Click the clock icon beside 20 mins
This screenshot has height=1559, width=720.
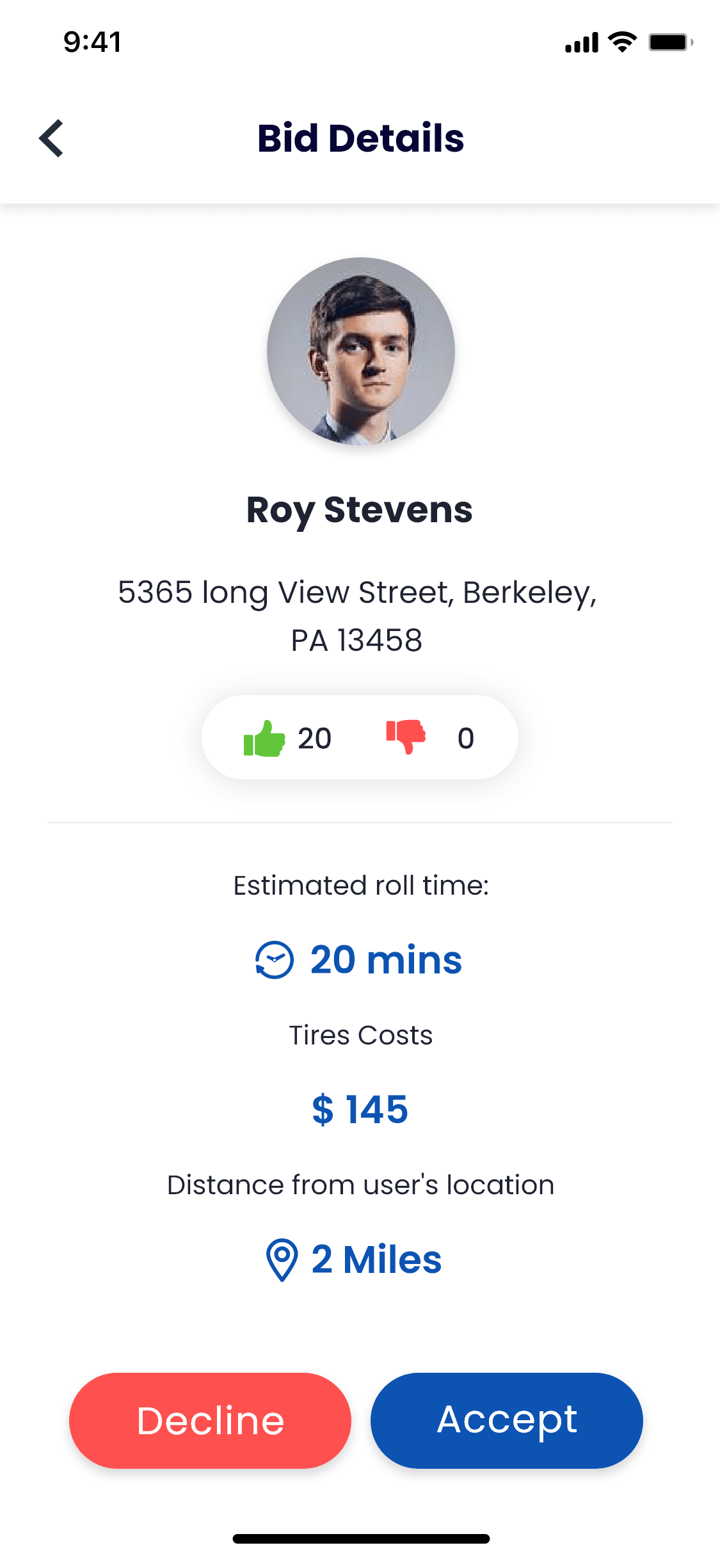point(275,960)
